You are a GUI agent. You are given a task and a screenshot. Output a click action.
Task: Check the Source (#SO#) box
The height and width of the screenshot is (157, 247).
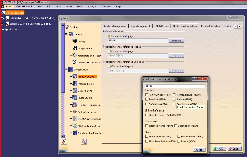click(174, 99)
